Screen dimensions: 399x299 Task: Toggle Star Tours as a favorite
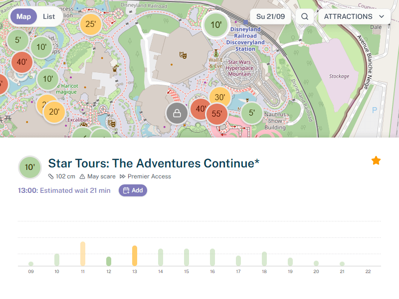coord(377,160)
